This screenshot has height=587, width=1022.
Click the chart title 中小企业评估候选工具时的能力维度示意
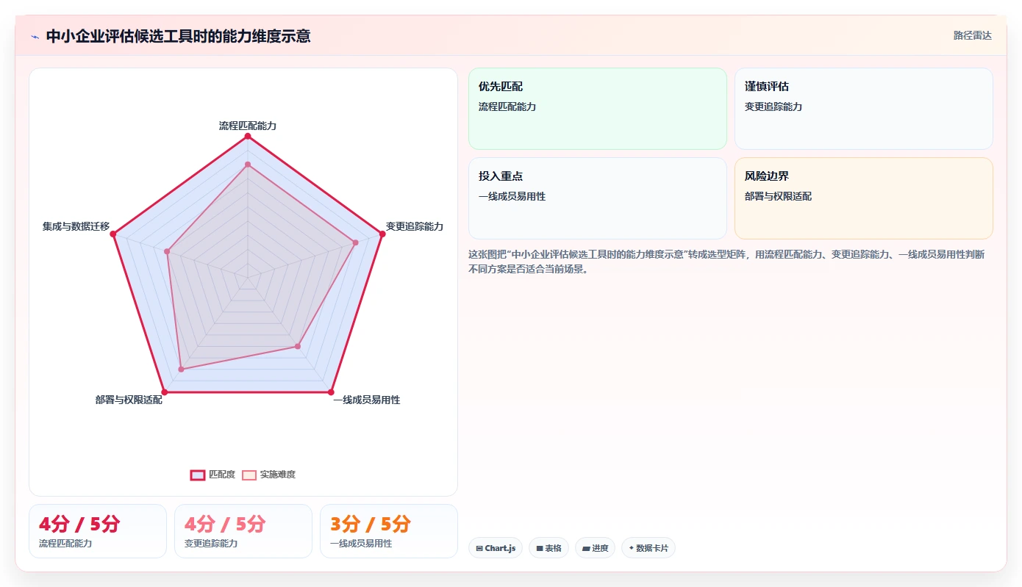point(178,36)
